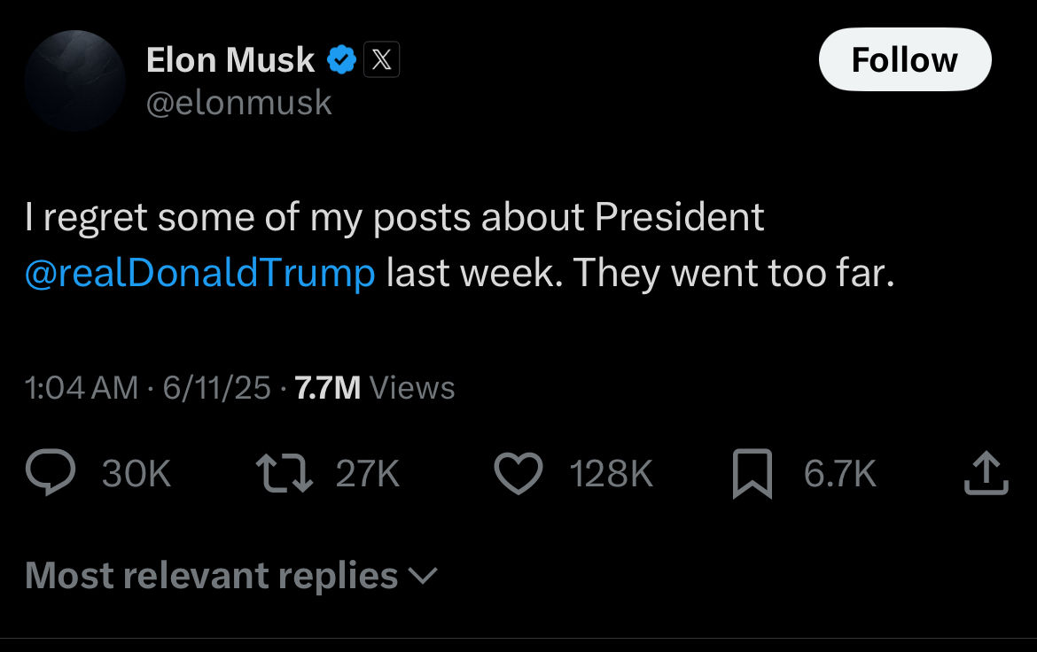This screenshot has width=1037, height=652.
Task: Click the 6.7K bookmarks count
Action: click(839, 474)
